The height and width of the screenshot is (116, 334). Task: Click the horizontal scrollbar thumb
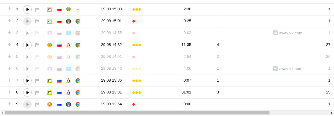(137, 113)
